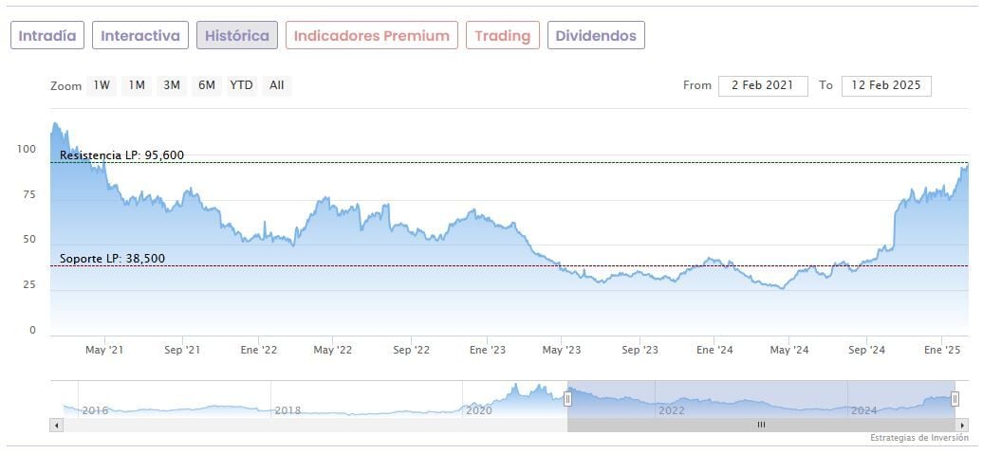The width and height of the screenshot is (983, 454).
Task: Open Estrategias de Inversión credit link
Action: click(x=918, y=438)
